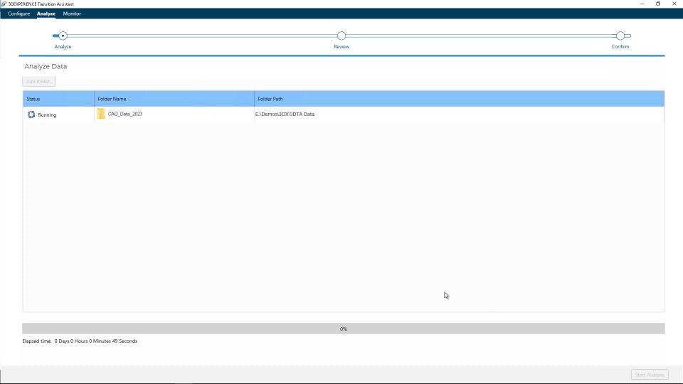Minimize the Transition Assistant window

click(642, 4)
